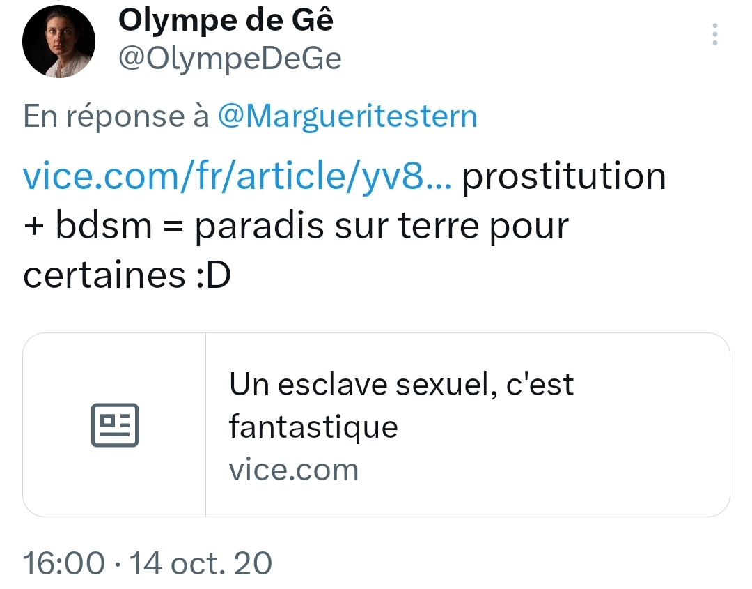Click the date 14 oct. 20
The image size is (752, 589).
click(201, 563)
